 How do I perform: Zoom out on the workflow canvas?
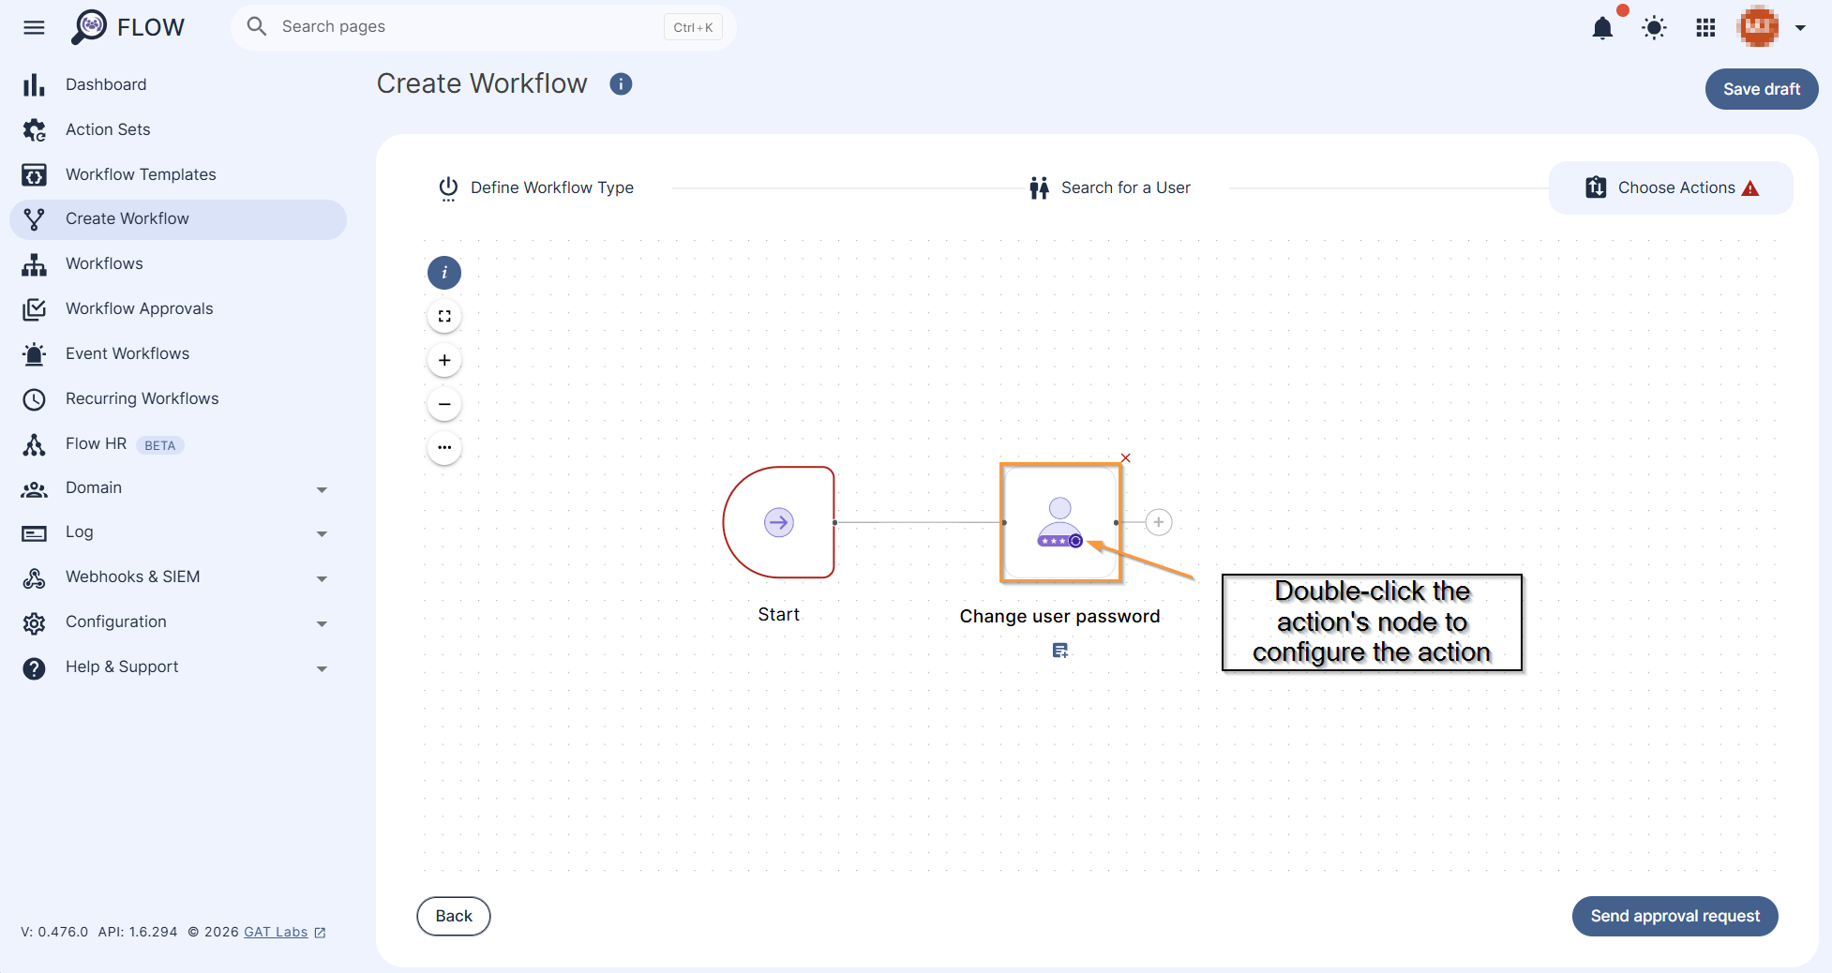(x=444, y=404)
